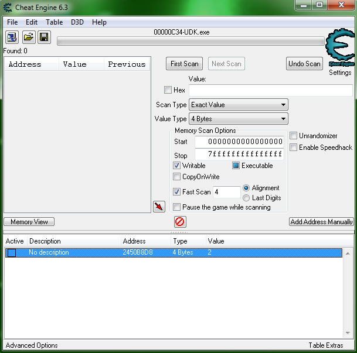The image size is (357, 353).
Task: Click the scan progress bar
Action: click(191, 42)
